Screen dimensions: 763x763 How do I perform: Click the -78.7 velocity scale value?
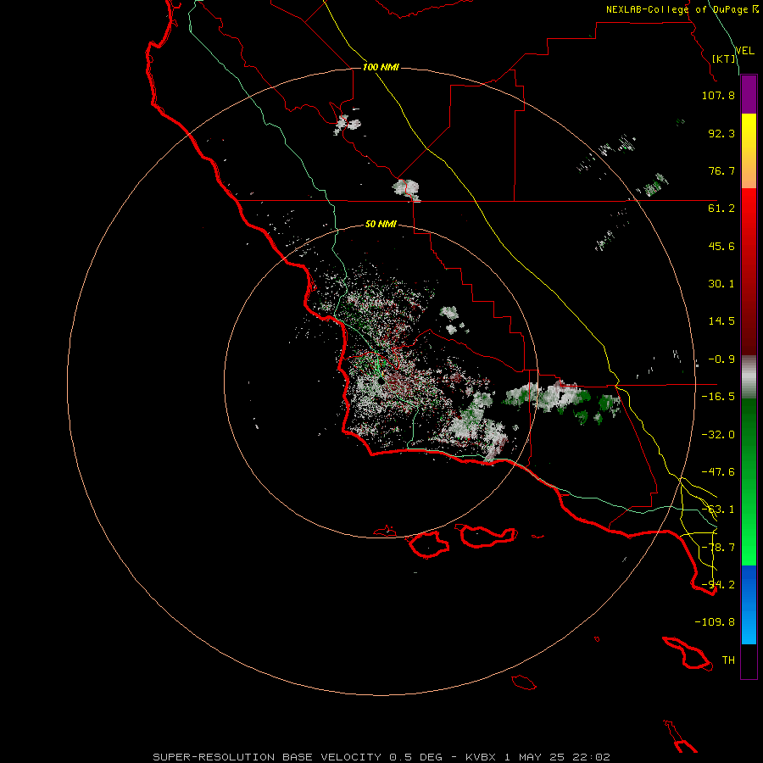[718, 548]
